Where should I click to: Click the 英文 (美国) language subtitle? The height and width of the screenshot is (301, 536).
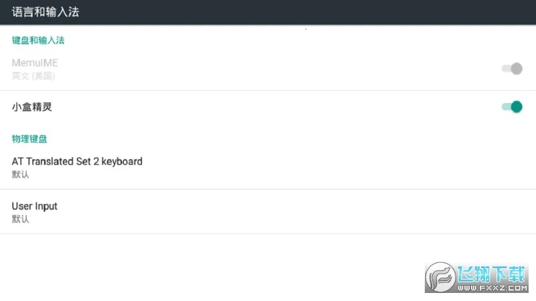(33, 76)
